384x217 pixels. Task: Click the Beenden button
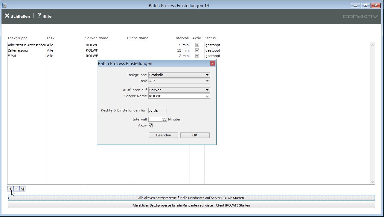[164, 135]
